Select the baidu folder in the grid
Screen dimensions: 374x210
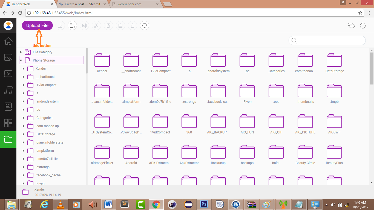pos(276,154)
